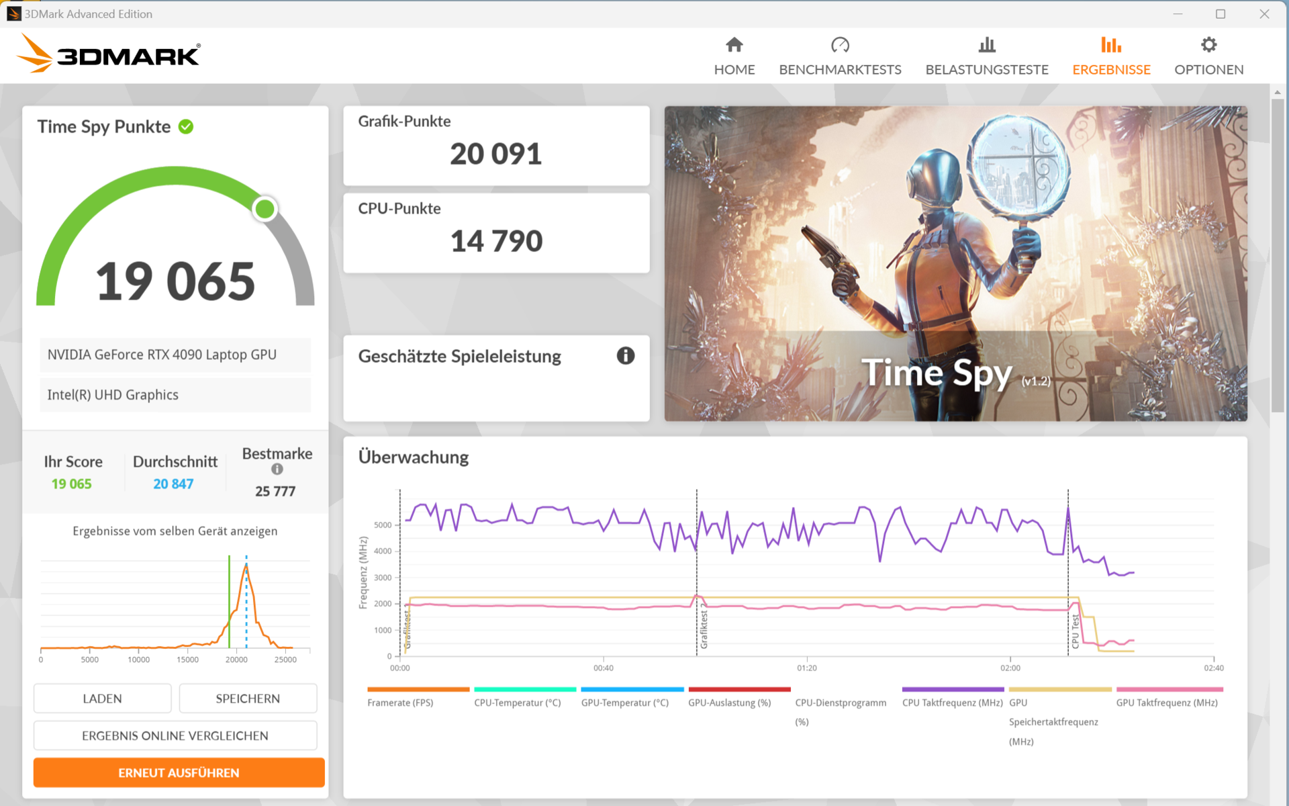Click the Belastungsteste bar chart icon

(987, 45)
